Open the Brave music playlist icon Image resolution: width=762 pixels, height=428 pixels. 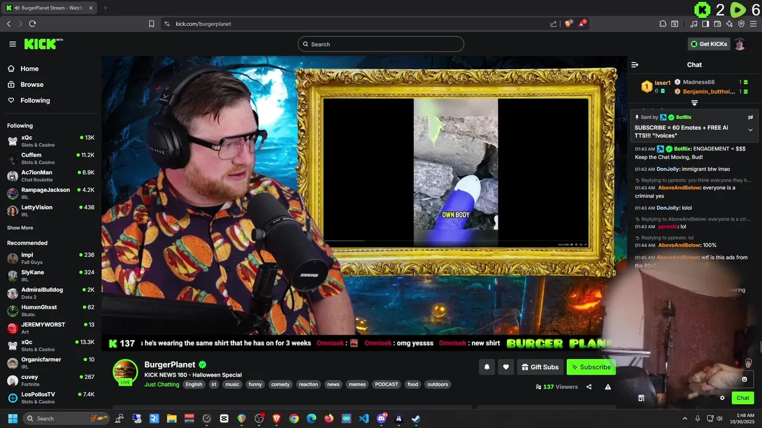694,24
